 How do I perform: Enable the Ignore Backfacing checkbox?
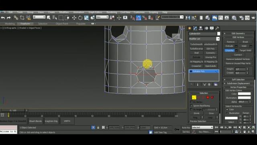(191, 106)
